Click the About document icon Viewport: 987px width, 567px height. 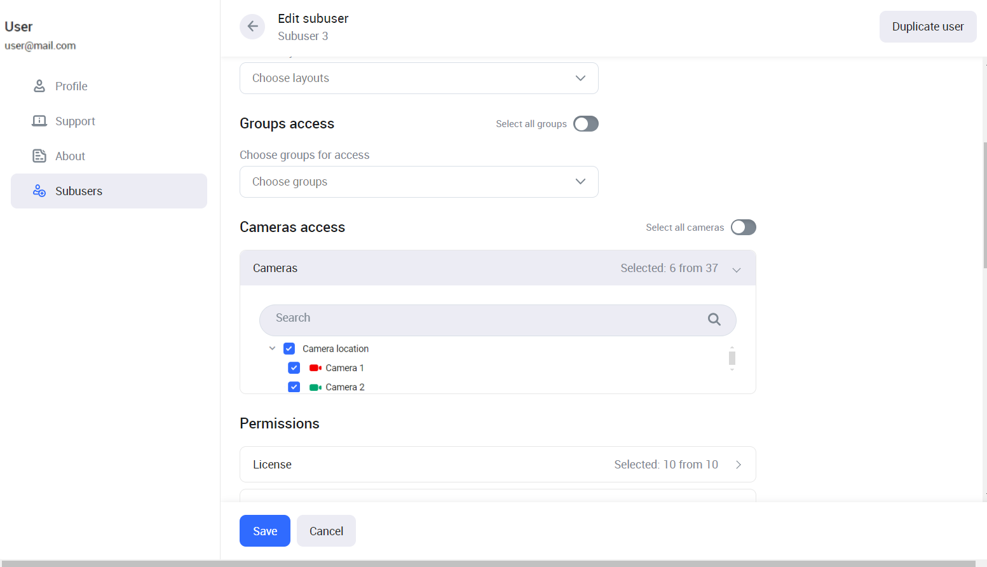pyautogui.click(x=39, y=156)
